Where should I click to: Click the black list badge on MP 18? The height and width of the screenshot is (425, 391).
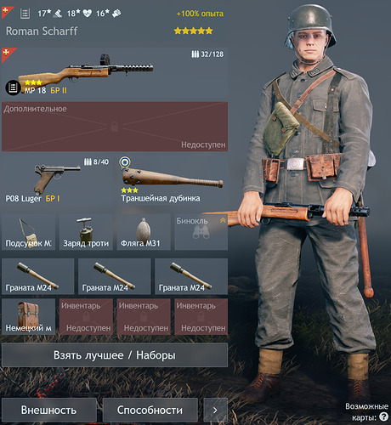(13, 88)
